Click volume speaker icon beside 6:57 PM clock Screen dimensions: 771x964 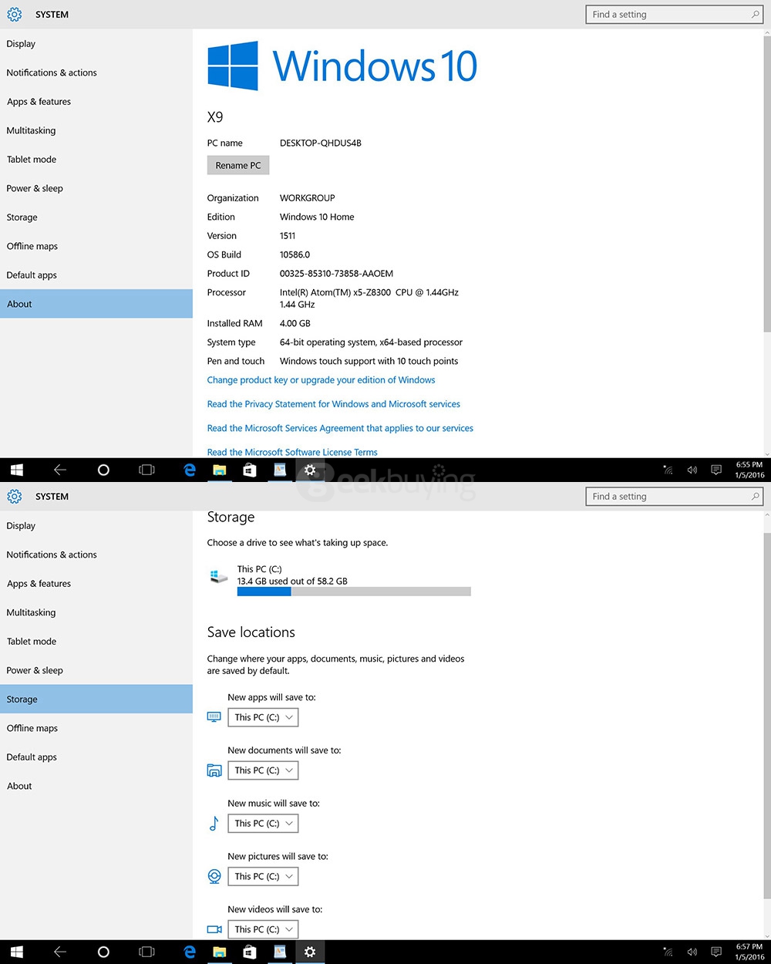692,952
